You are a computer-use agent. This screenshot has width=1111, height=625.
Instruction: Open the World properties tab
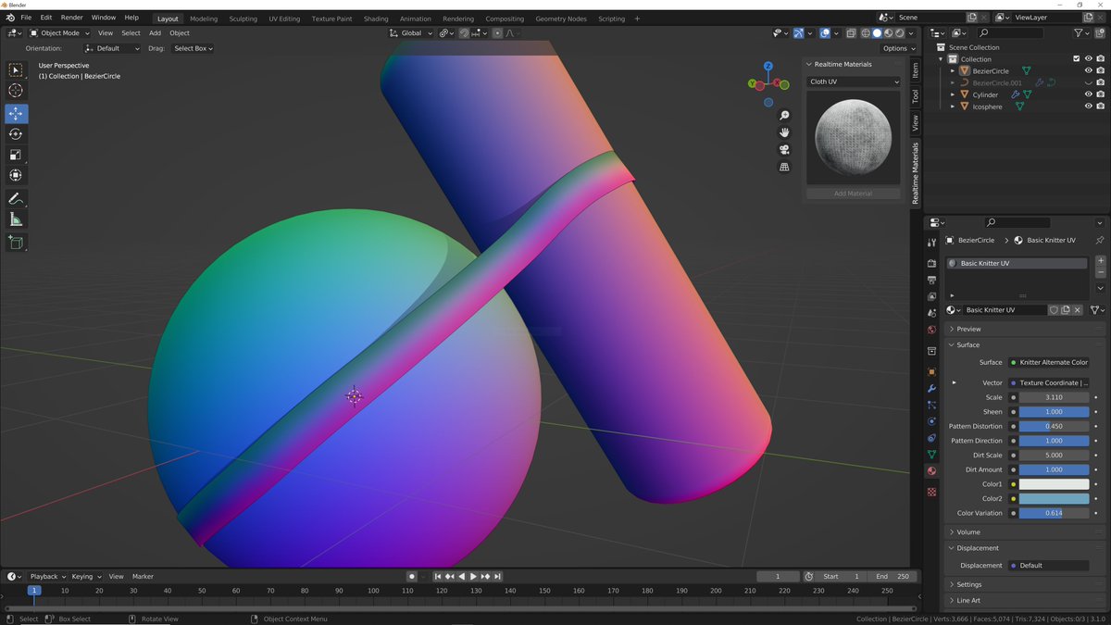(931, 330)
